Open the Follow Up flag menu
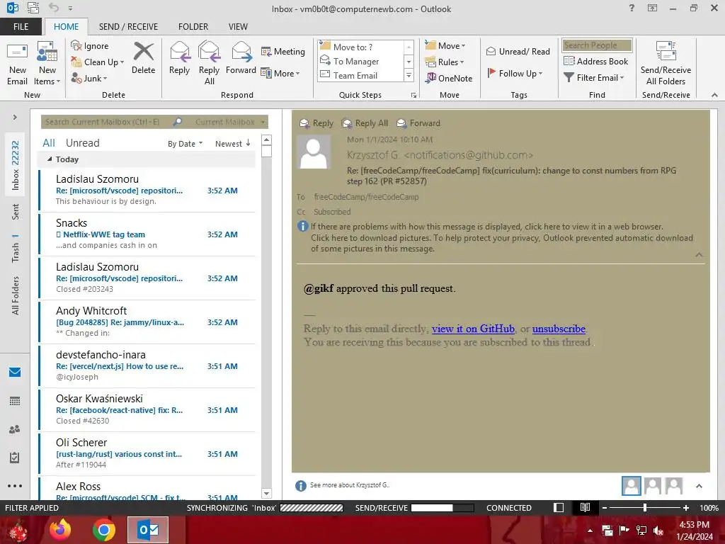The width and height of the screenshot is (725, 544). (x=515, y=73)
